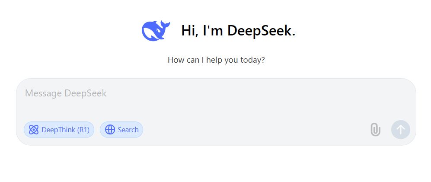Click the atom icon in DeepThink
This screenshot has width=431, height=182.
tap(34, 130)
